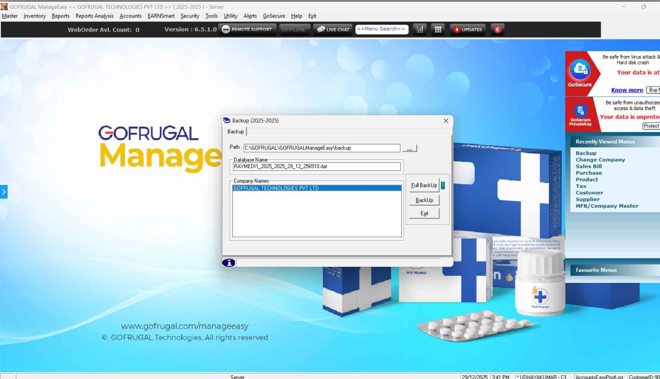This screenshot has height=379, width=660.
Task: Click the Offline status button
Action: (x=294, y=30)
